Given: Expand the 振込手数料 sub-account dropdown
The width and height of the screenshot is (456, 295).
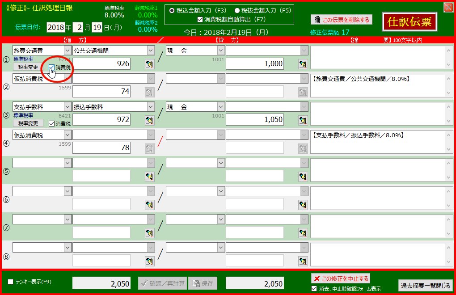Looking at the screenshot, I should click(x=151, y=107).
